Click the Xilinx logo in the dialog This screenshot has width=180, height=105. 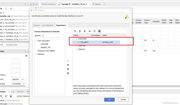pyautogui.click(x=127, y=17)
